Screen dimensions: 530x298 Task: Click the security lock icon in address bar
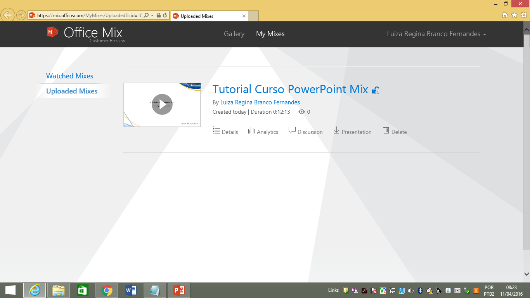coord(159,16)
